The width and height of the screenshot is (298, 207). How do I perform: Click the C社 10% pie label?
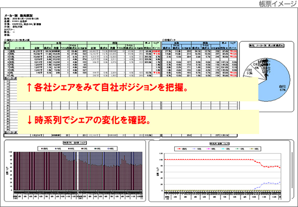pyautogui.click(x=249, y=71)
